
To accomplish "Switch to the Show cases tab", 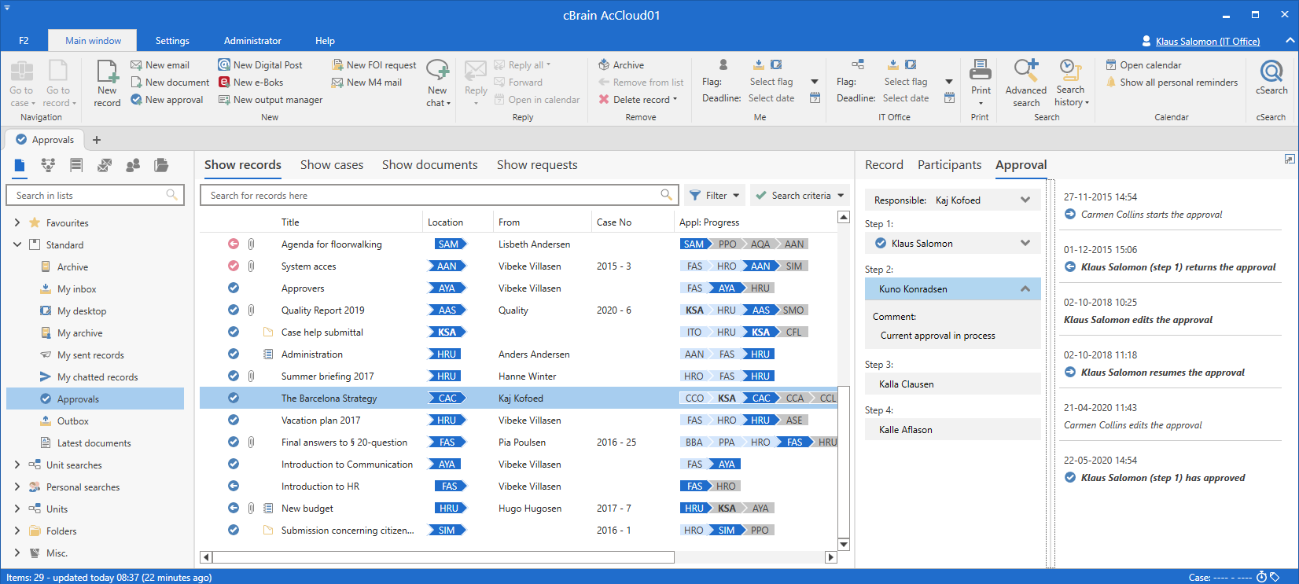I will (332, 165).
